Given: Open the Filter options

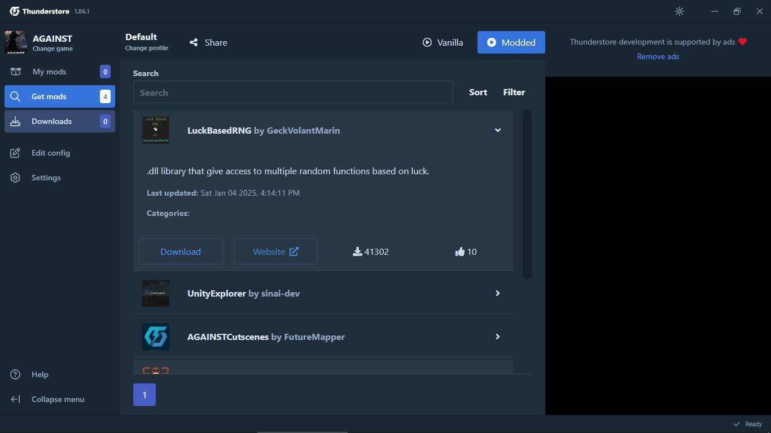Looking at the screenshot, I should click(514, 92).
